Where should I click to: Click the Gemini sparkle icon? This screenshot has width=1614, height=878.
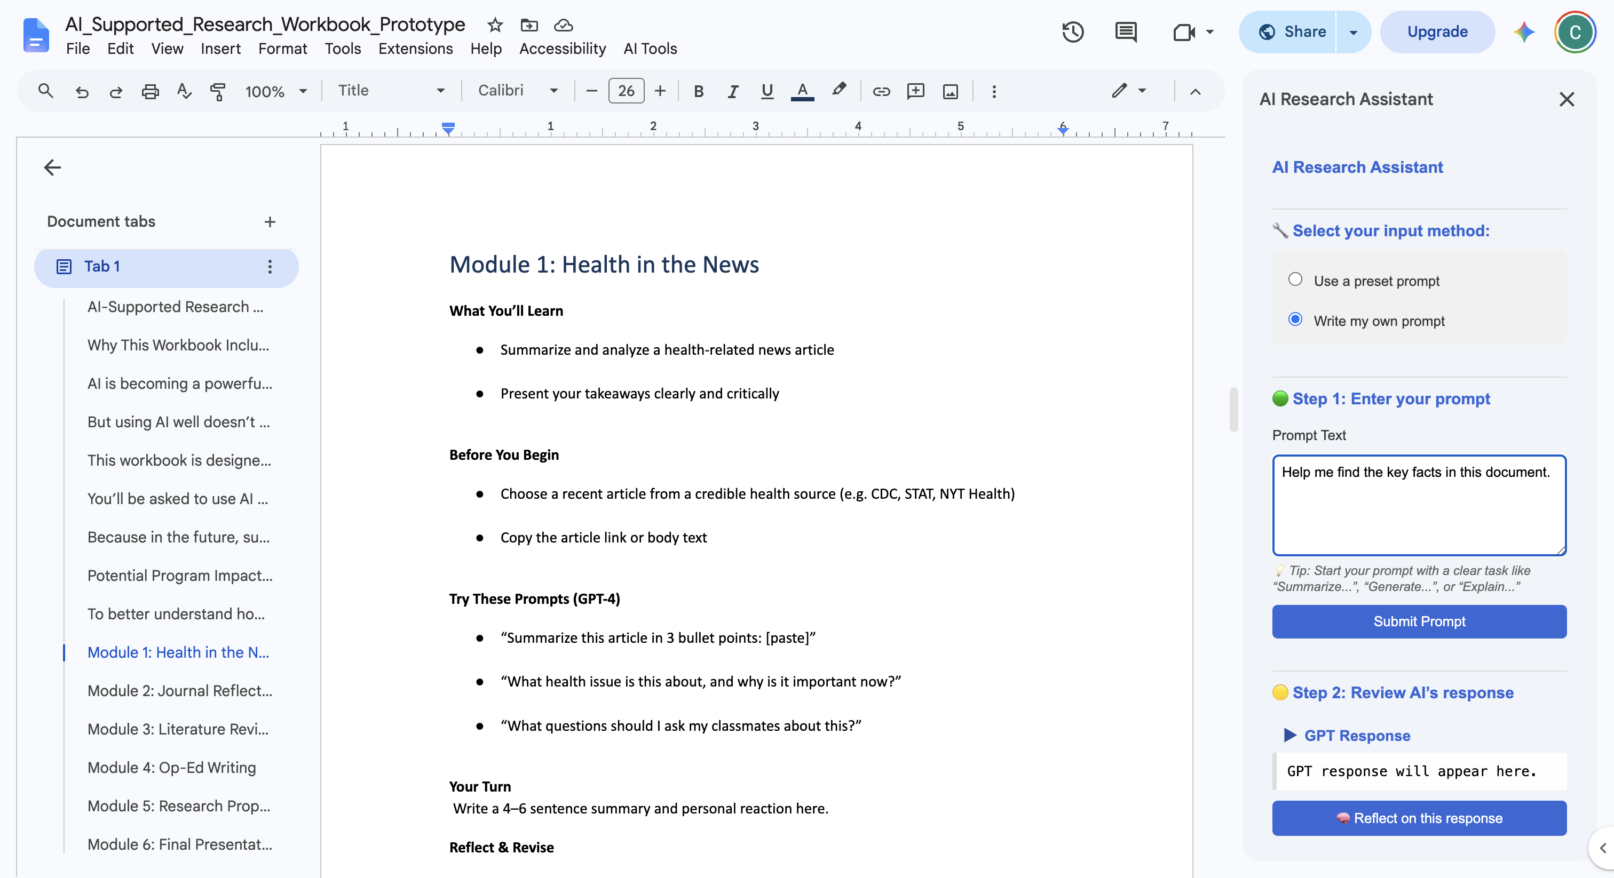[x=1524, y=31]
